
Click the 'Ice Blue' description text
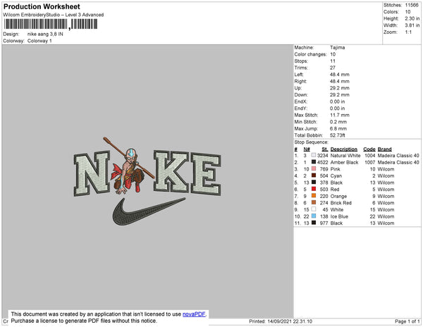pos(339,216)
